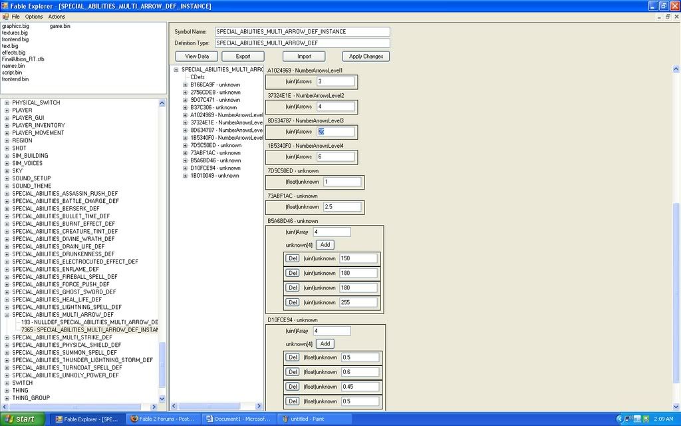681x426 pixels.
Task: Expand the SPECIAL_ABILITIES_BERSERK_DEF node
Action: (7, 208)
